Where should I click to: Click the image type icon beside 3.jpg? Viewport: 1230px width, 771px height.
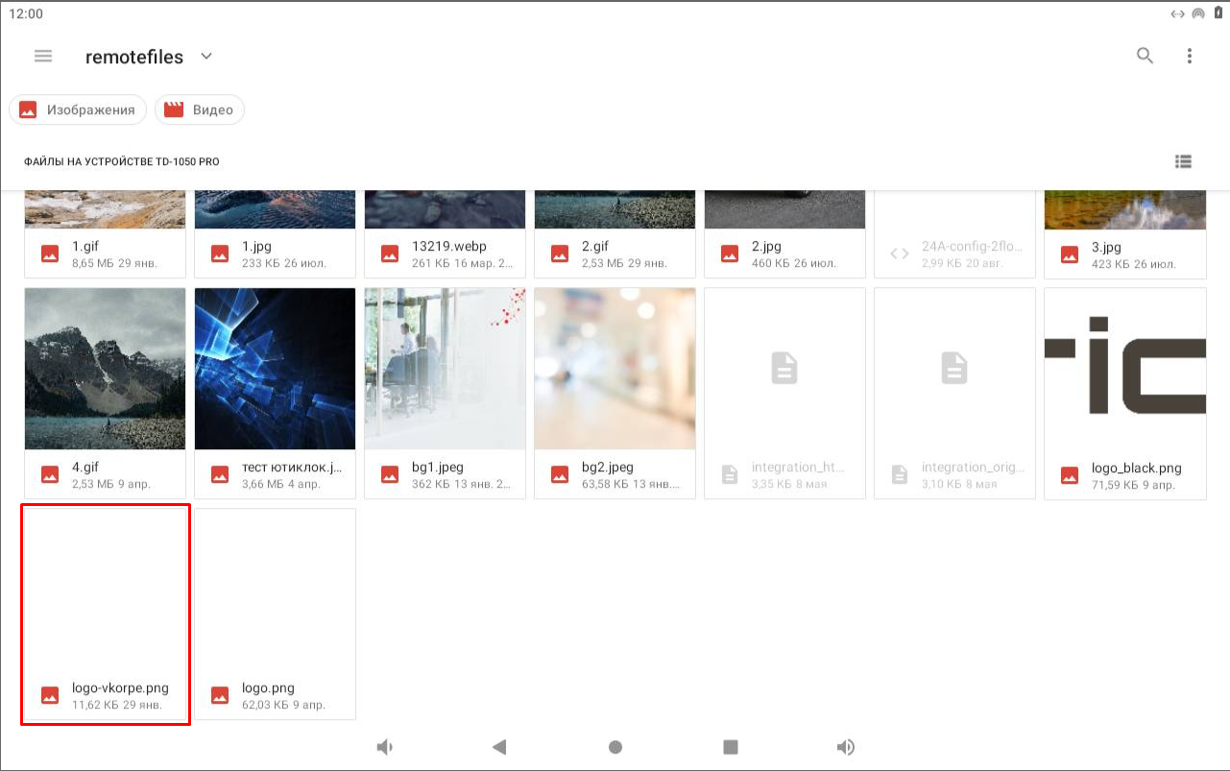pyautogui.click(x=1070, y=253)
